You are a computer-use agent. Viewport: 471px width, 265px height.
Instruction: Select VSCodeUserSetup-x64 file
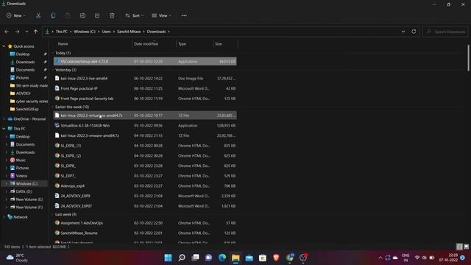145,61
